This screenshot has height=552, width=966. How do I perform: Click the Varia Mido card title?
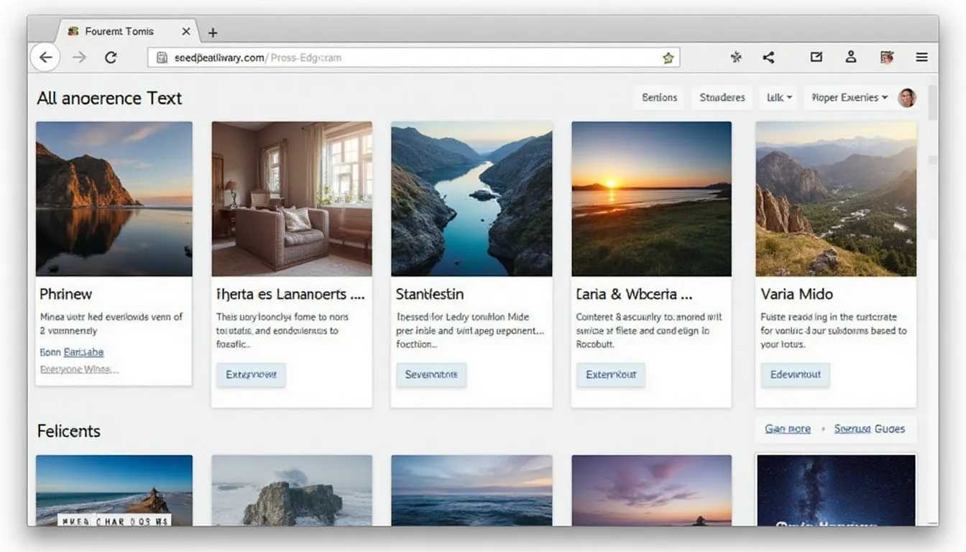pyautogui.click(x=796, y=294)
